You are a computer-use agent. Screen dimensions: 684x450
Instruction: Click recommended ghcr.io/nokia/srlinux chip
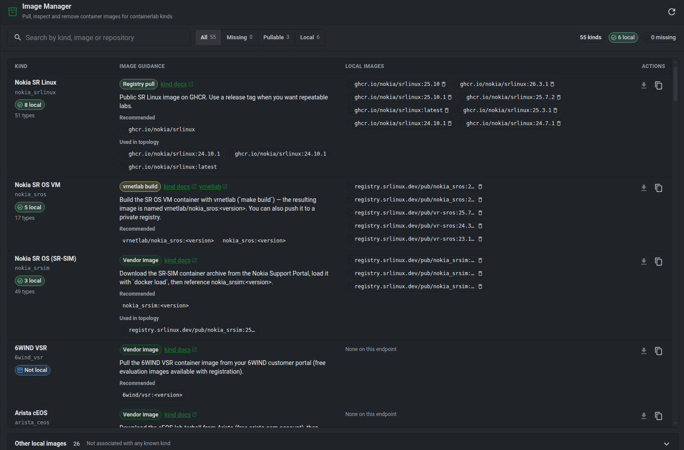click(159, 130)
